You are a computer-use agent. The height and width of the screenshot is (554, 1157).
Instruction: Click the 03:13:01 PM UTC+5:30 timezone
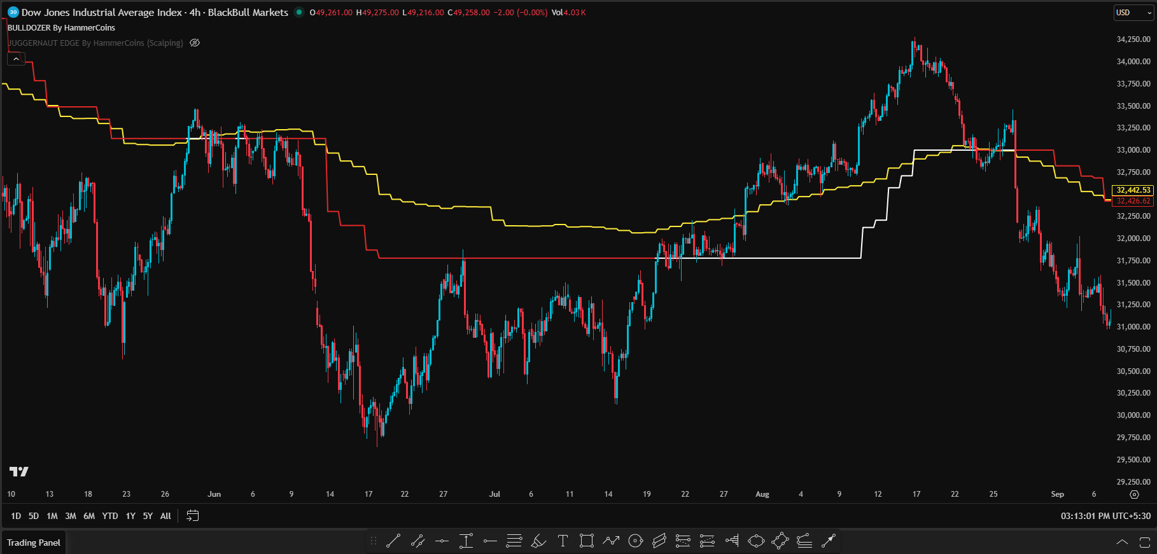click(1105, 516)
